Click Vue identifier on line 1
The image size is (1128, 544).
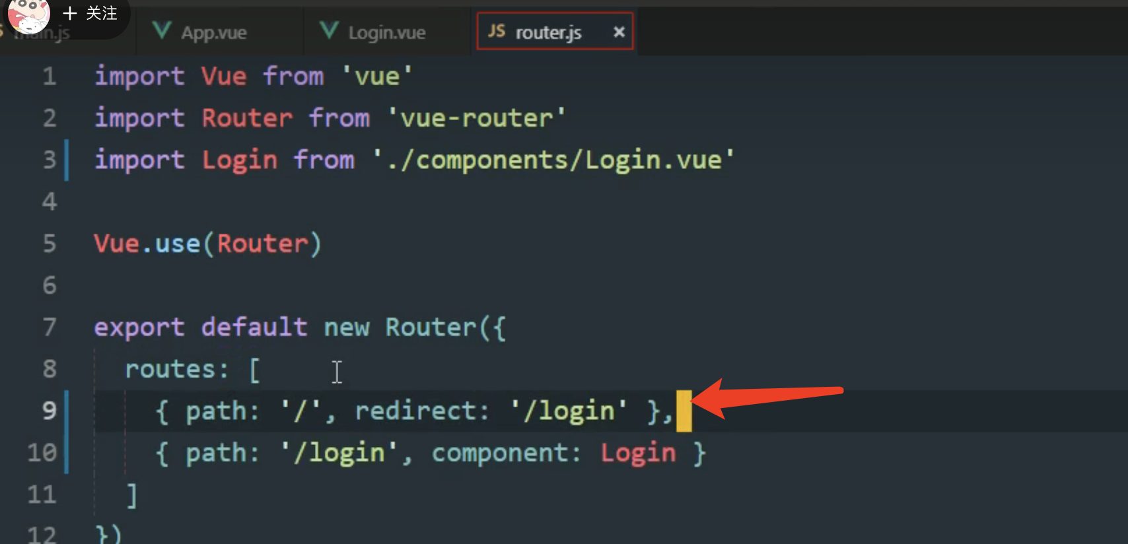(224, 77)
